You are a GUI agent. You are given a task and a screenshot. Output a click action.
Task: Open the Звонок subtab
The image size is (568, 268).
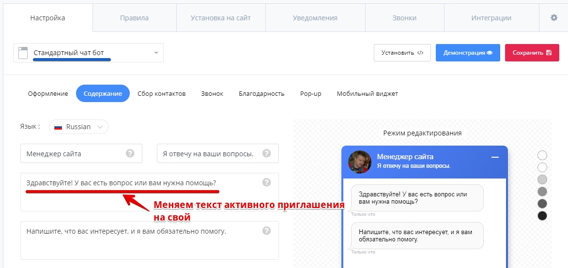coord(212,94)
